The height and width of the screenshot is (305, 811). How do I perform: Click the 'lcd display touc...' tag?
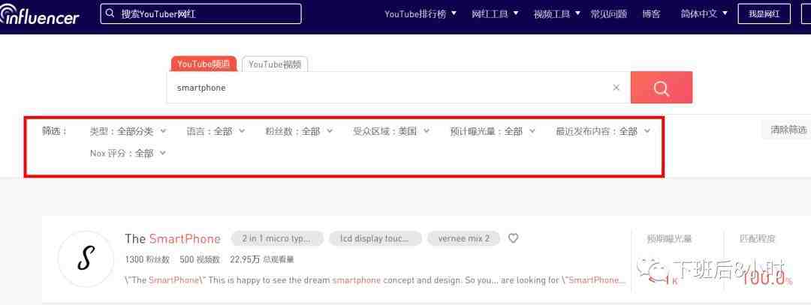(x=375, y=238)
